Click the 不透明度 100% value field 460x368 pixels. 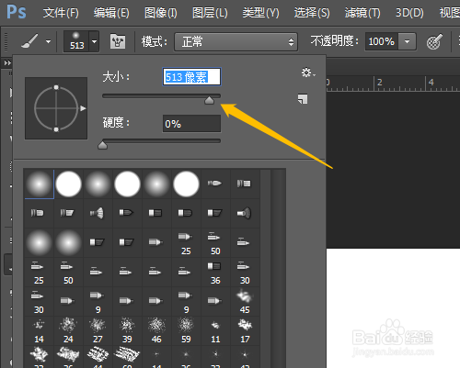click(x=382, y=41)
